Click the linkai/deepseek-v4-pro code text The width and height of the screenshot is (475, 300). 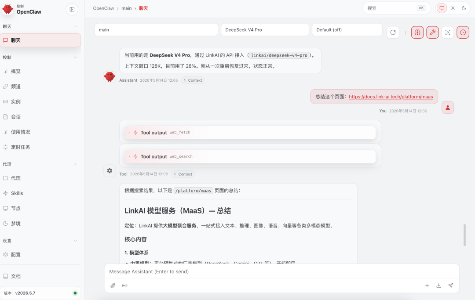pos(279,55)
